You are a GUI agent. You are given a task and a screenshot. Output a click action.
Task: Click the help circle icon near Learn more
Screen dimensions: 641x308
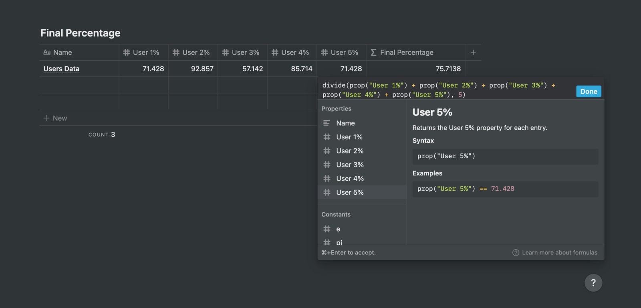pos(516,253)
